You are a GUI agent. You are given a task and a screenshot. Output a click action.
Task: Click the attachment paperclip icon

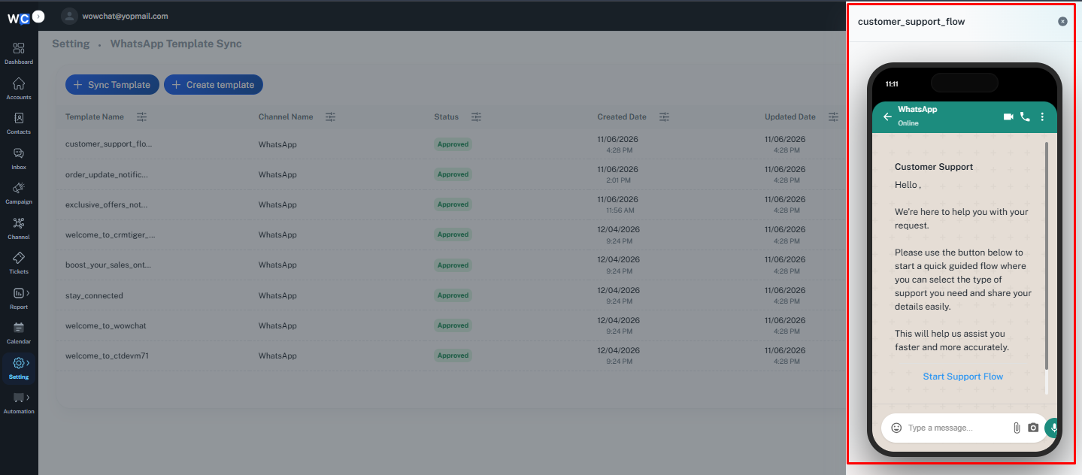click(x=1017, y=428)
